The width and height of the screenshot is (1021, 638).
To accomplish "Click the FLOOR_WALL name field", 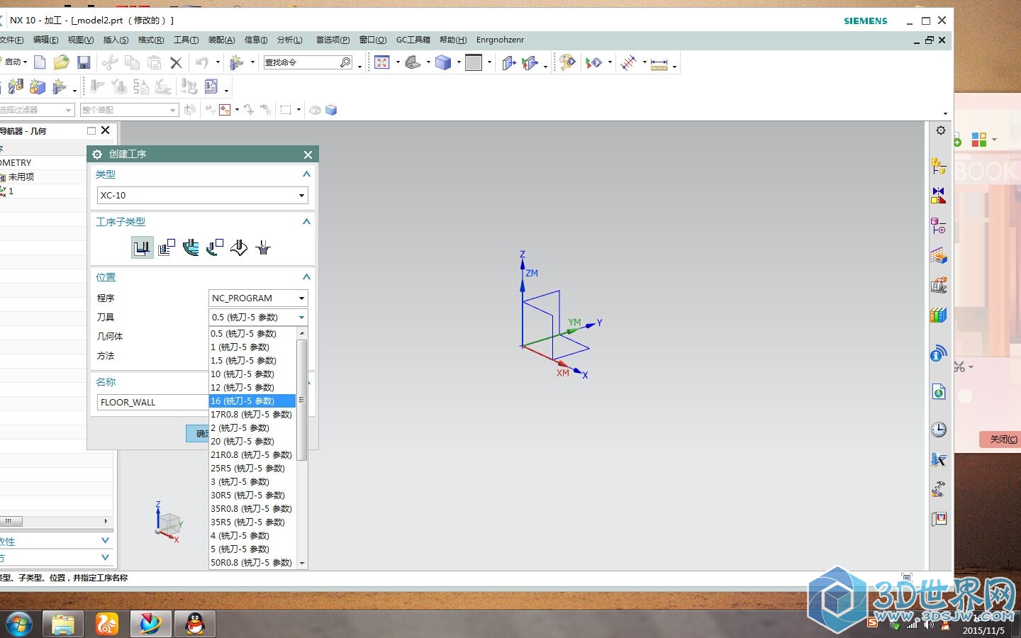I will 152,402.
